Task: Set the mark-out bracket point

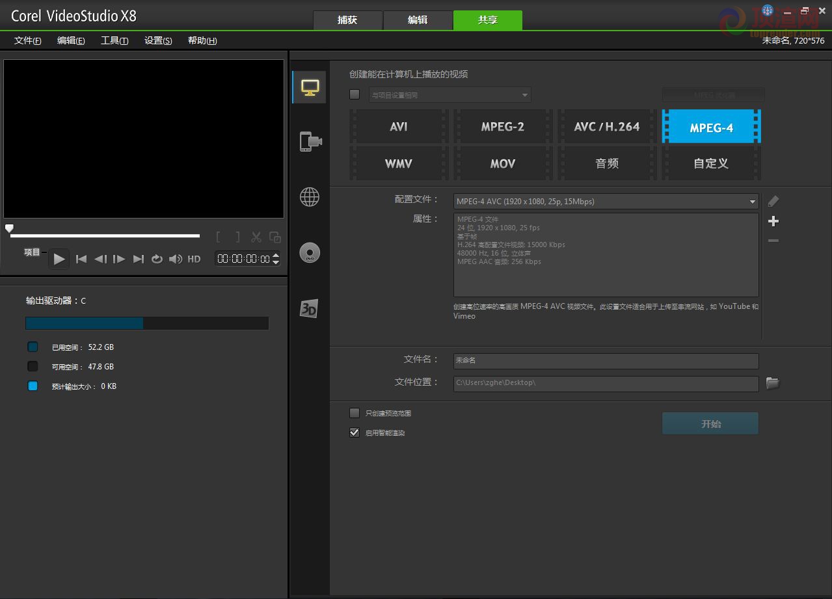Action: tap(237, 237)
